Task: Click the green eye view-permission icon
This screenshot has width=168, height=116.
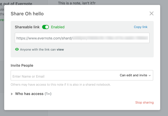Action: click(17, 49)
